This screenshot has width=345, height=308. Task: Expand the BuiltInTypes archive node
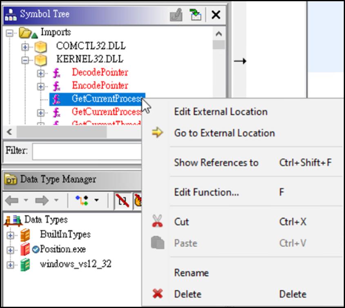point(10,236)
